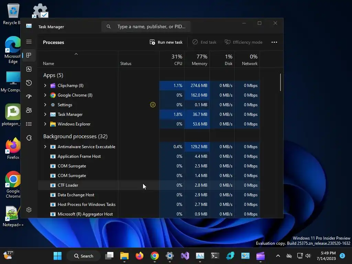The image size is (352, 264).
Task: Click the weather widget on taskbar
Action: point(8,255)
